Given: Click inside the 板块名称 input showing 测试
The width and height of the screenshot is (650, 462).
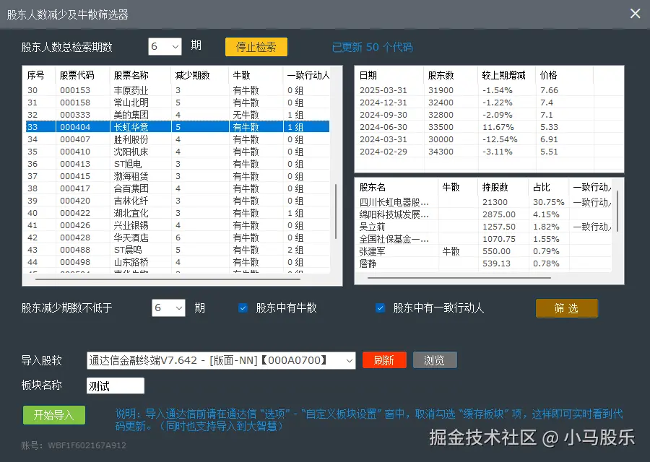Looking at the screenshot, I should pyautogui.click(x=114, y=385).
